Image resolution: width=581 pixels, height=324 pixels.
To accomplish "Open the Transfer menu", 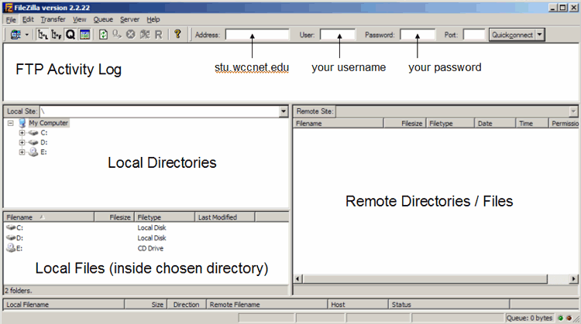I will tap(53, 19).
